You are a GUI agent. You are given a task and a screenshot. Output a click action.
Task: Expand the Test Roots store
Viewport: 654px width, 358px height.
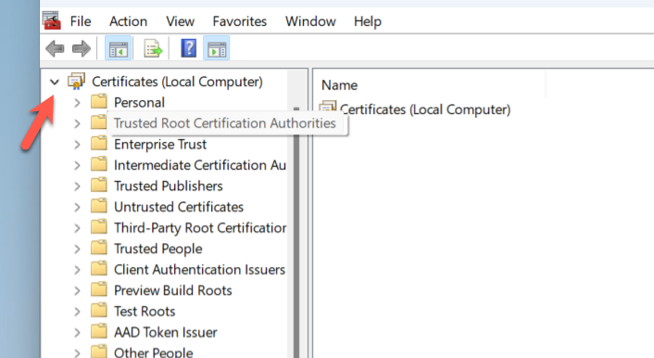coord(77,312)
